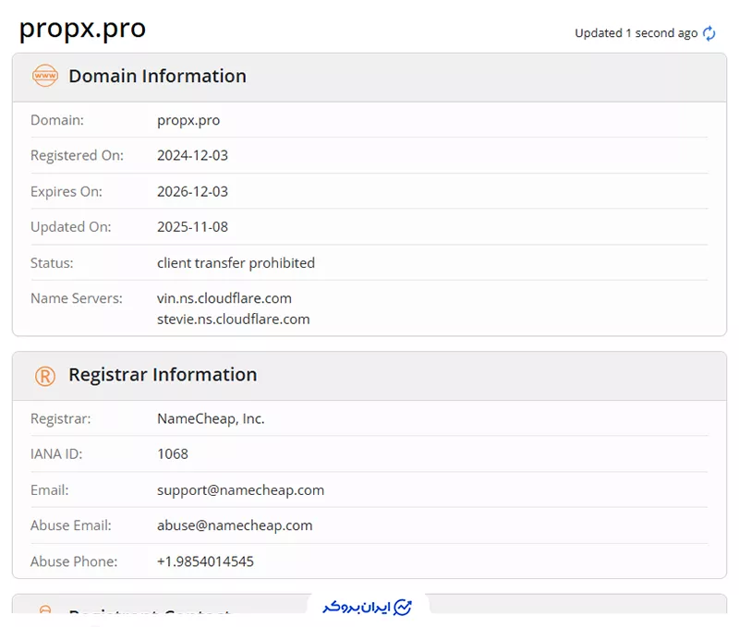Click the Abuse Email: label

pyautogui.click(x=71, y=525)
